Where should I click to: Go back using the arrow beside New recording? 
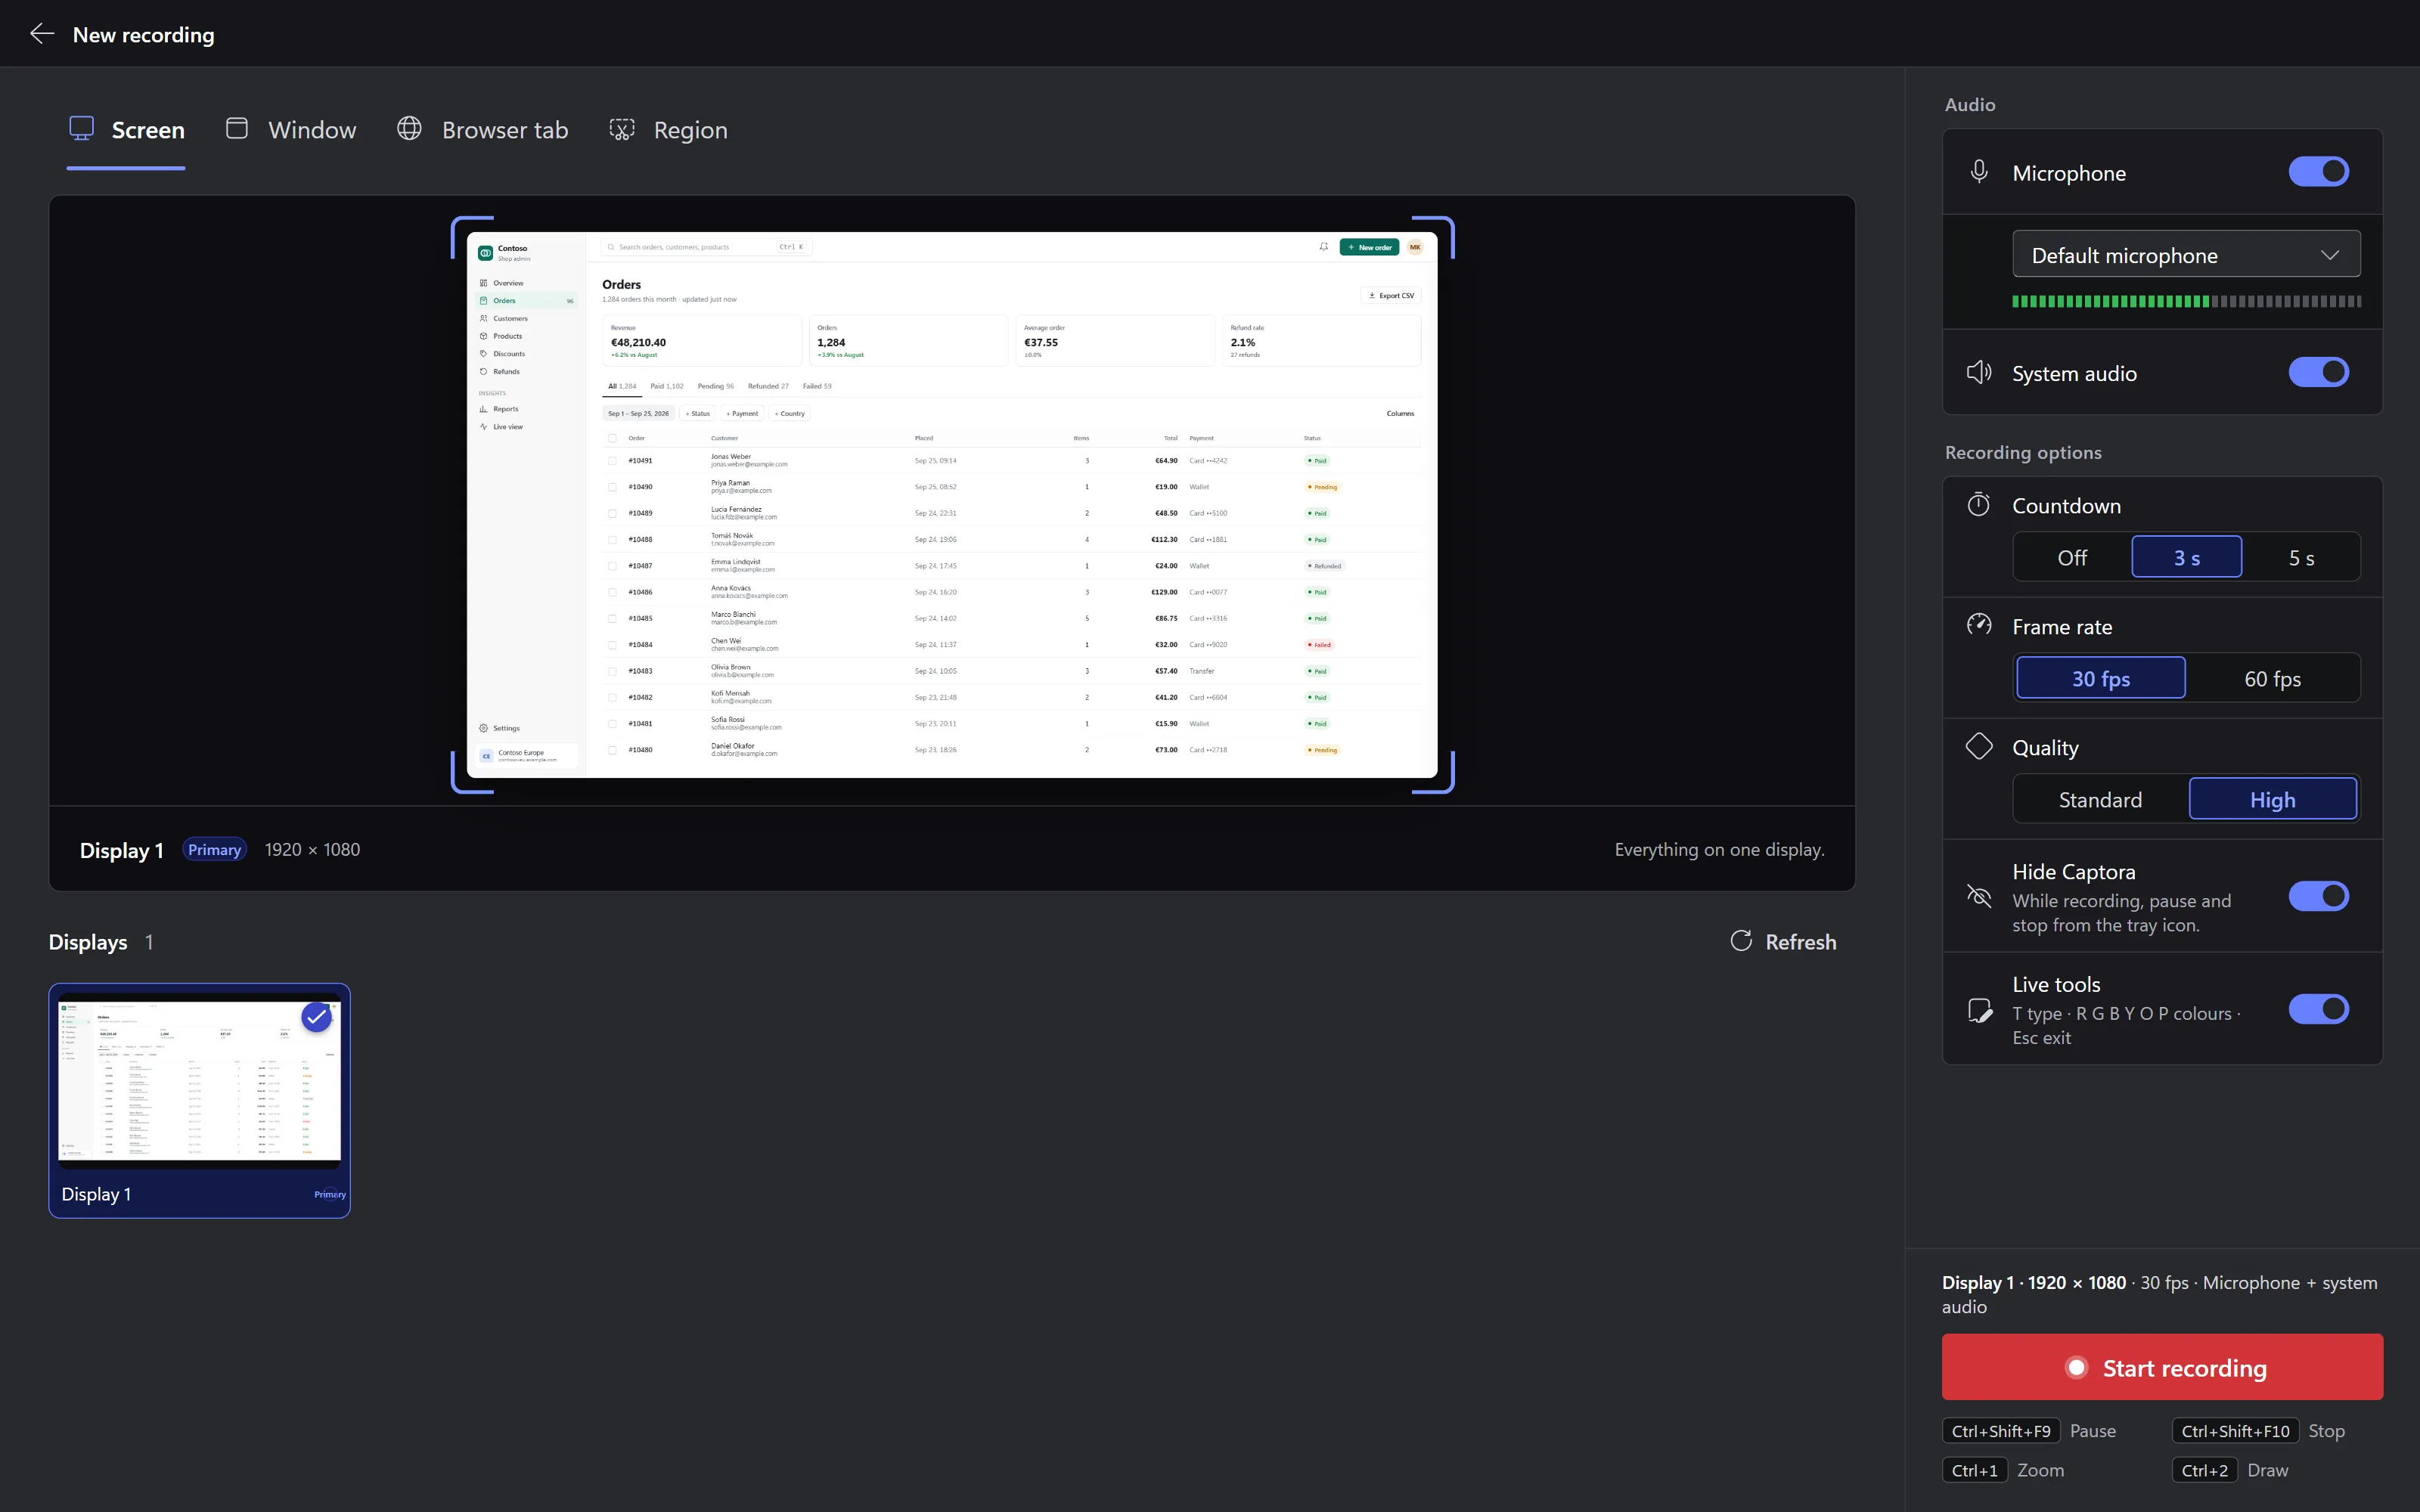(42, 34)
